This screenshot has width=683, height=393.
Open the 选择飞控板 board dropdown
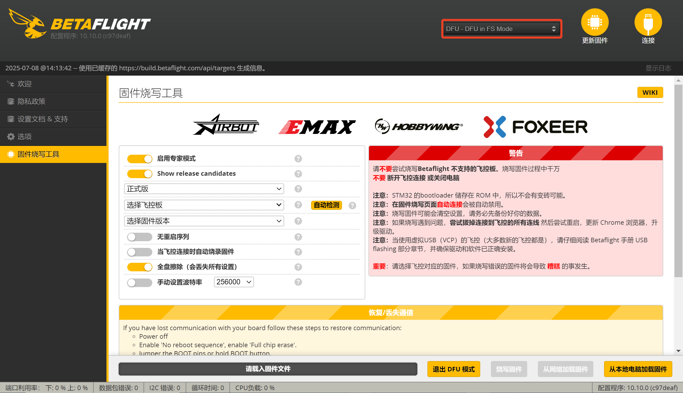204,205
